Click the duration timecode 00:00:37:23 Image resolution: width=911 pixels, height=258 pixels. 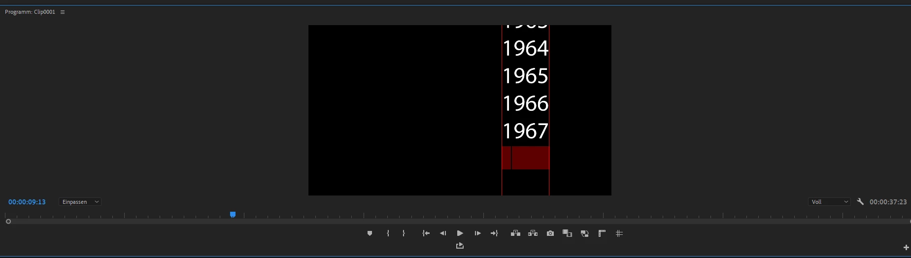[888, 202]
